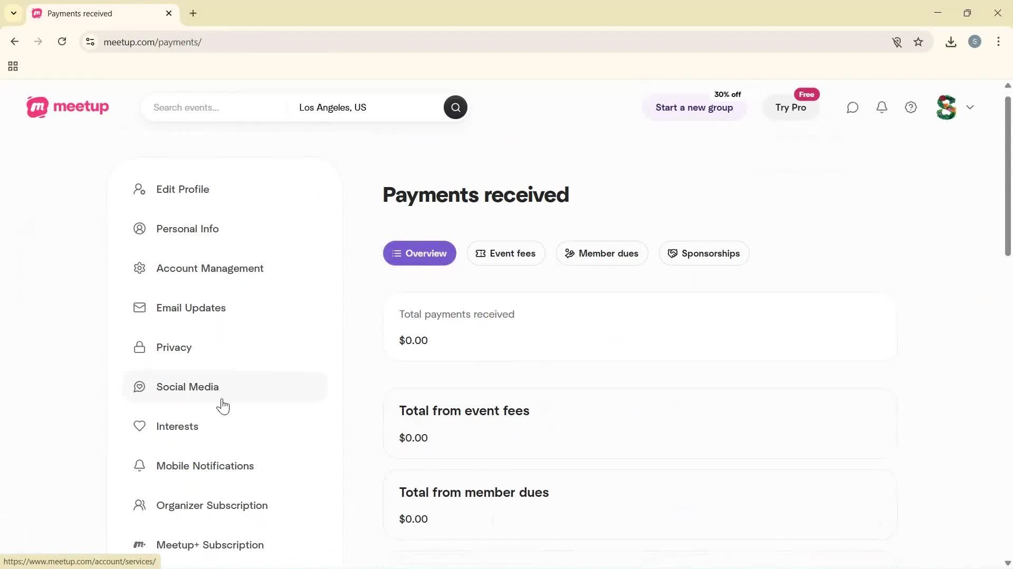
Task: Reload the page
Action: [62, 42]
